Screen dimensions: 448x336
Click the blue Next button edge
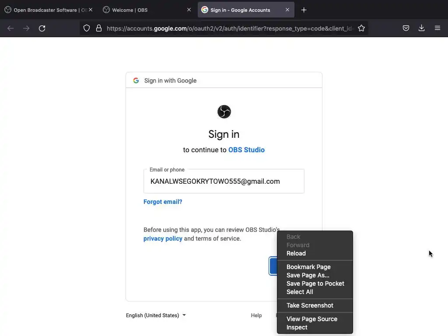tap(273, 266)
